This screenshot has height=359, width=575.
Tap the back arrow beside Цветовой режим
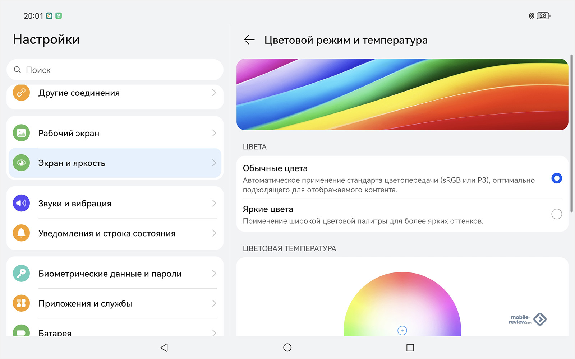pyautogui.click(x=249, y=40)
